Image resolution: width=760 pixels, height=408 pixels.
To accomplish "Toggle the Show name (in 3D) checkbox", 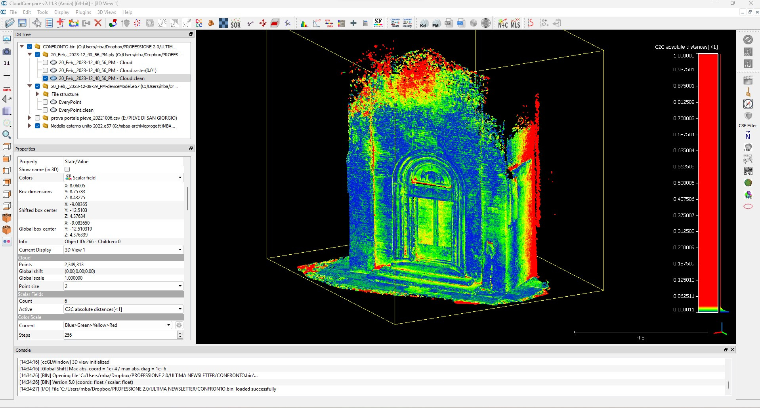I will [x=67, y=169].
